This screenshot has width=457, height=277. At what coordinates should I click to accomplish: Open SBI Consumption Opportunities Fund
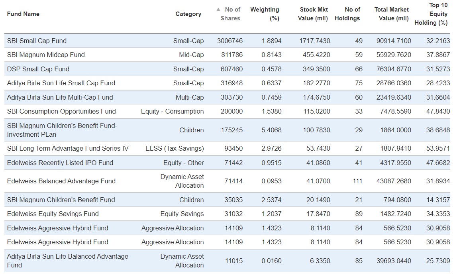61,111
